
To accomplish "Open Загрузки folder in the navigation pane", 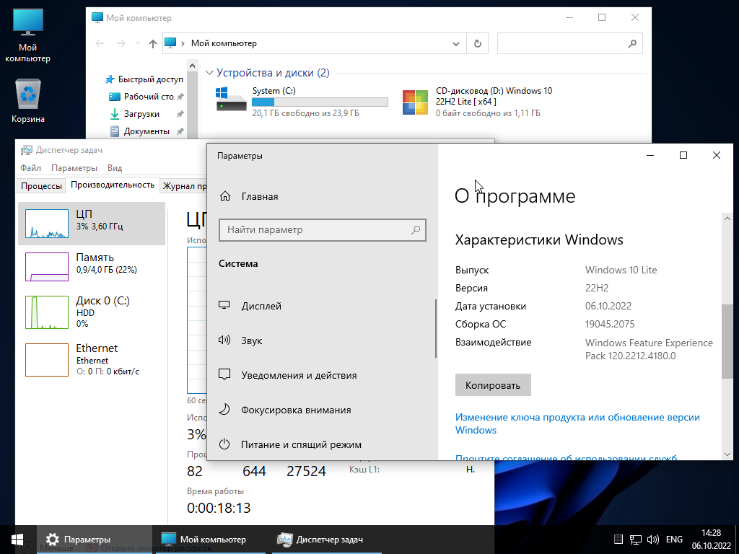I will tap(141, 114).
